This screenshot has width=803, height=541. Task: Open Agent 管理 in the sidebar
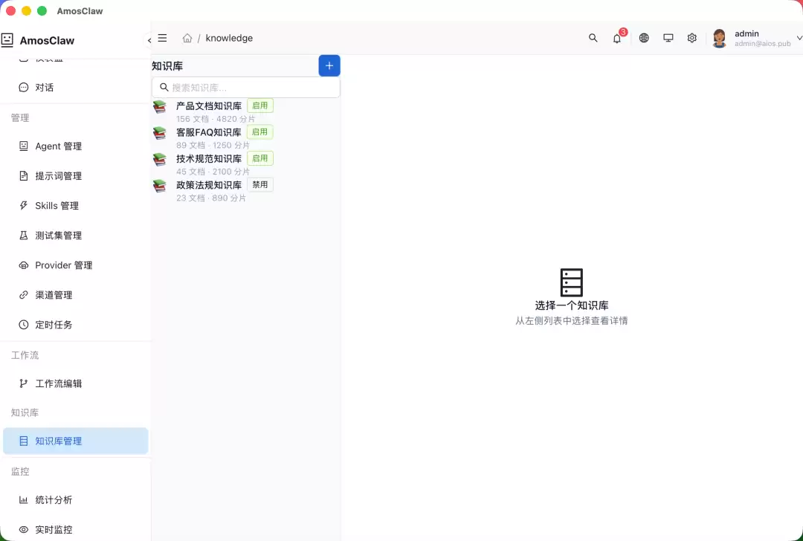[x=76, y=146]
